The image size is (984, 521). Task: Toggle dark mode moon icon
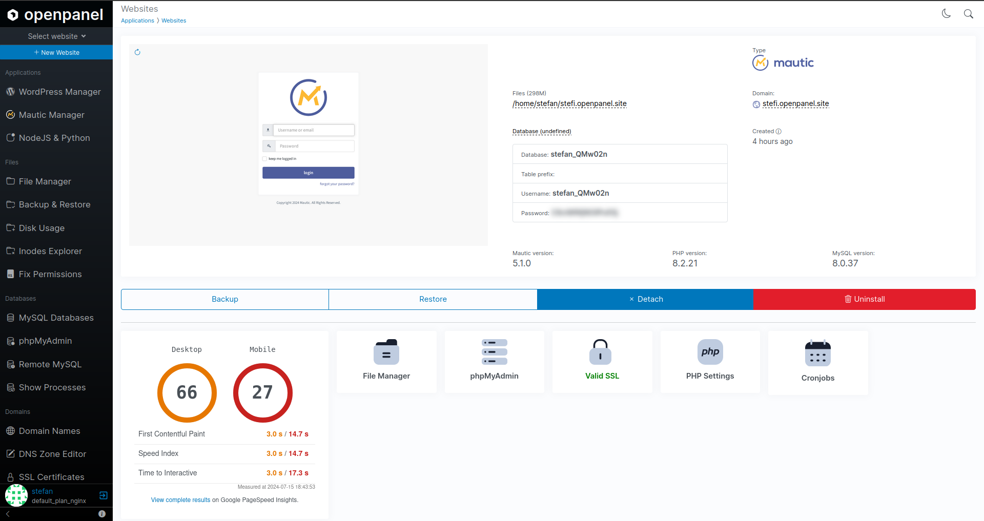[946, 14]
